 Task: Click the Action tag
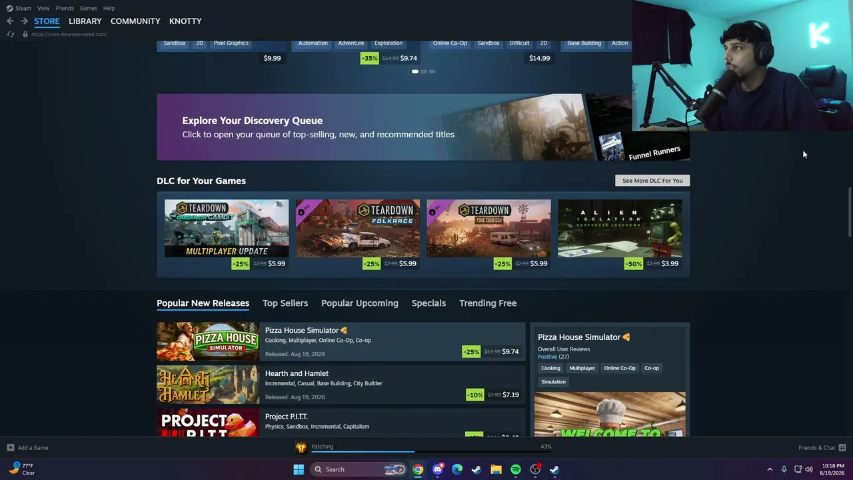(x=620, y=43)
